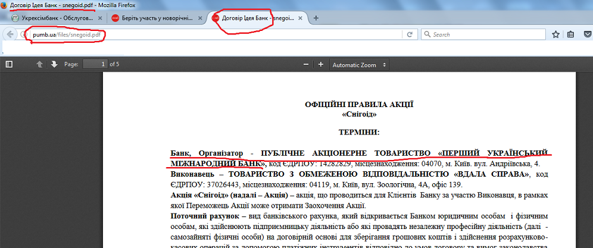The image size is (593, 248).
Task: Close the Укрексімбанк tab
Action: 100,18
